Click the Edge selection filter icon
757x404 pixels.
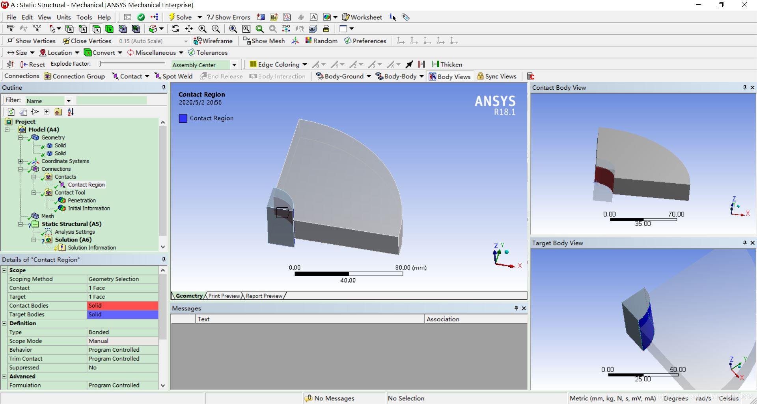point(83,29)
